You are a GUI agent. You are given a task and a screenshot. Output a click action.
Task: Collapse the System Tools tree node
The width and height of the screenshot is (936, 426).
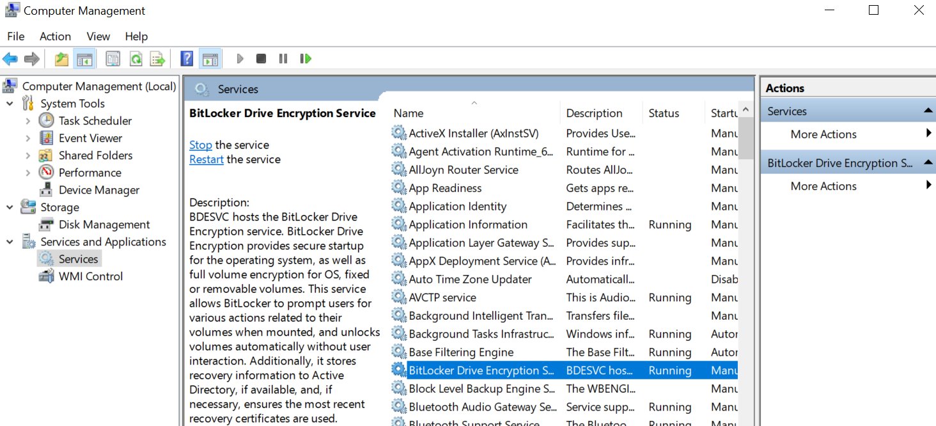[10, 104]
